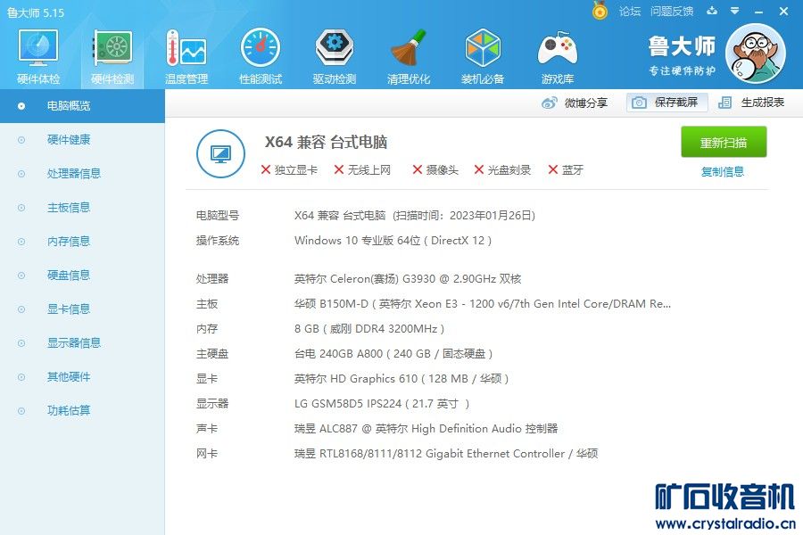Click the 鲁大师 mascot avatar

click(756, 53)
